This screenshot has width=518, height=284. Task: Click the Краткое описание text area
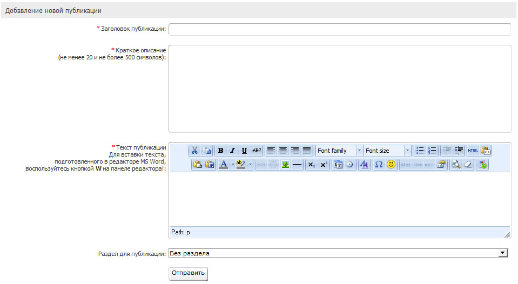340,89
